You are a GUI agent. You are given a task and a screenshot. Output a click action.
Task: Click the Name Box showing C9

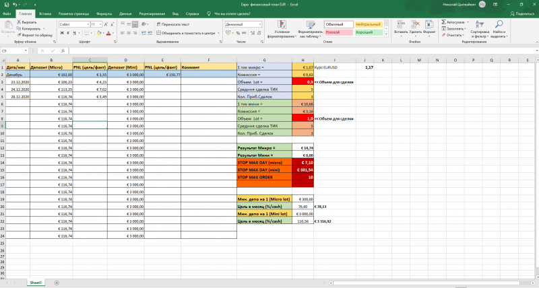(14, 50)
